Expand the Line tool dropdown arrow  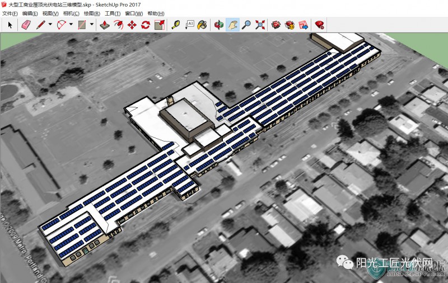(50, 25)
